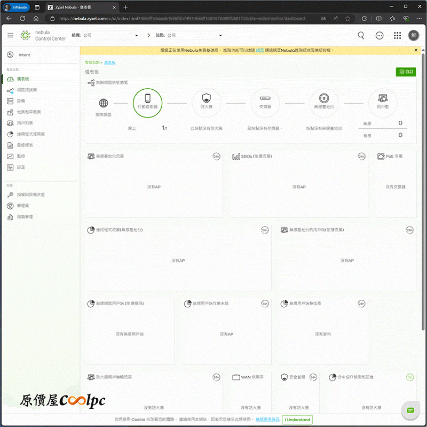The image size is (427, 427).
Task: Click the 彙總報表 report icon in sidebar
Action: point(10,145)
